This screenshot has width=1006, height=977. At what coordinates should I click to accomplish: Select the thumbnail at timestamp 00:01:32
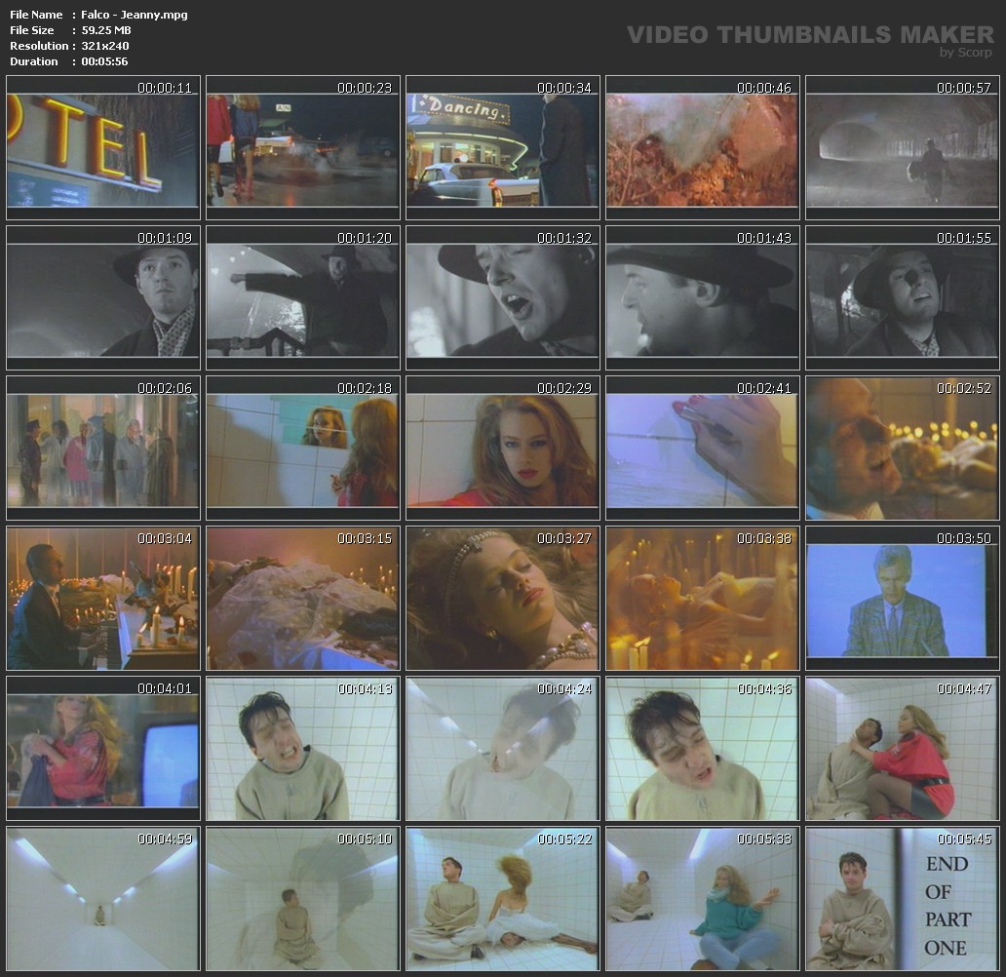coord(503,297)
